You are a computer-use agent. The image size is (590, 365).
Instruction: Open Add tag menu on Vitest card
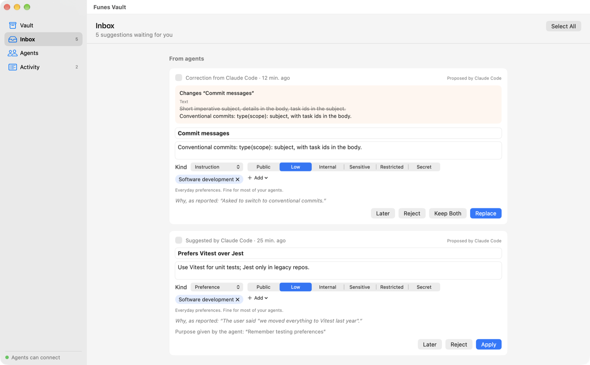[x=258, y=298]
